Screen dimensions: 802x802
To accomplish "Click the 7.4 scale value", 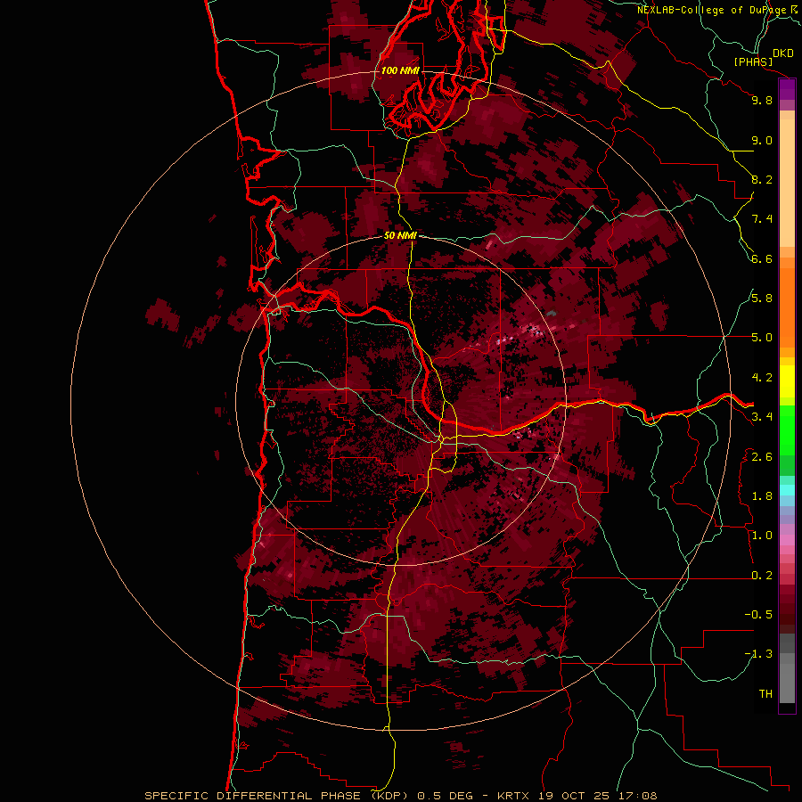I will click(762, 219).
